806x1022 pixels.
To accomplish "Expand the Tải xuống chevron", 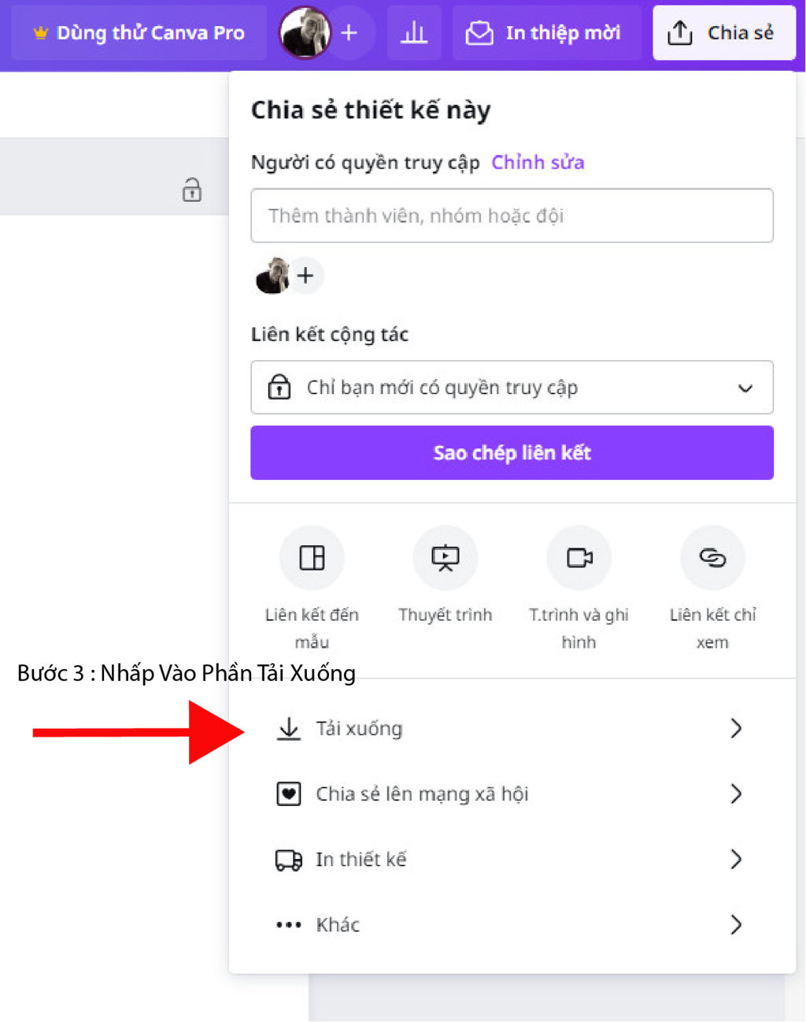I will tap(736, 728).
